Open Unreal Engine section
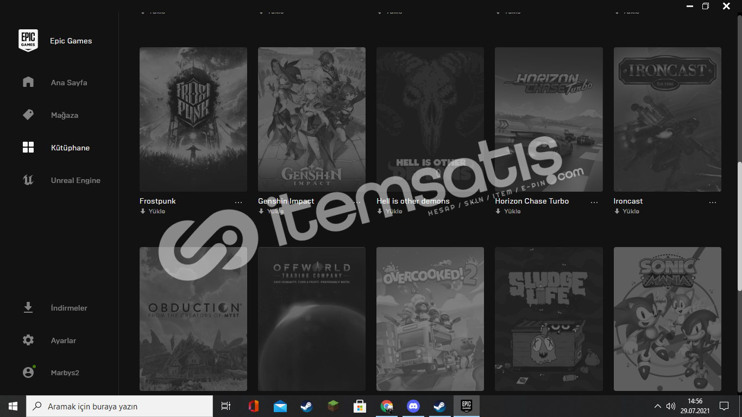Image resolution: width=742 pixels, height=417 pixels. (x=76, y=180)
